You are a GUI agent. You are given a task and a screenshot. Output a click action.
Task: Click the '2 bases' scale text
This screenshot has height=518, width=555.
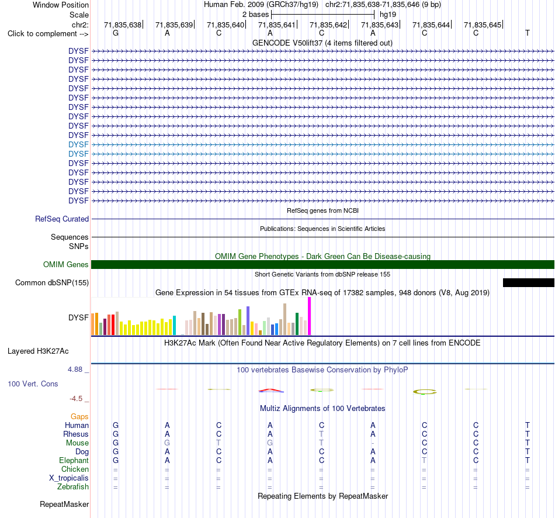(255, 15)
